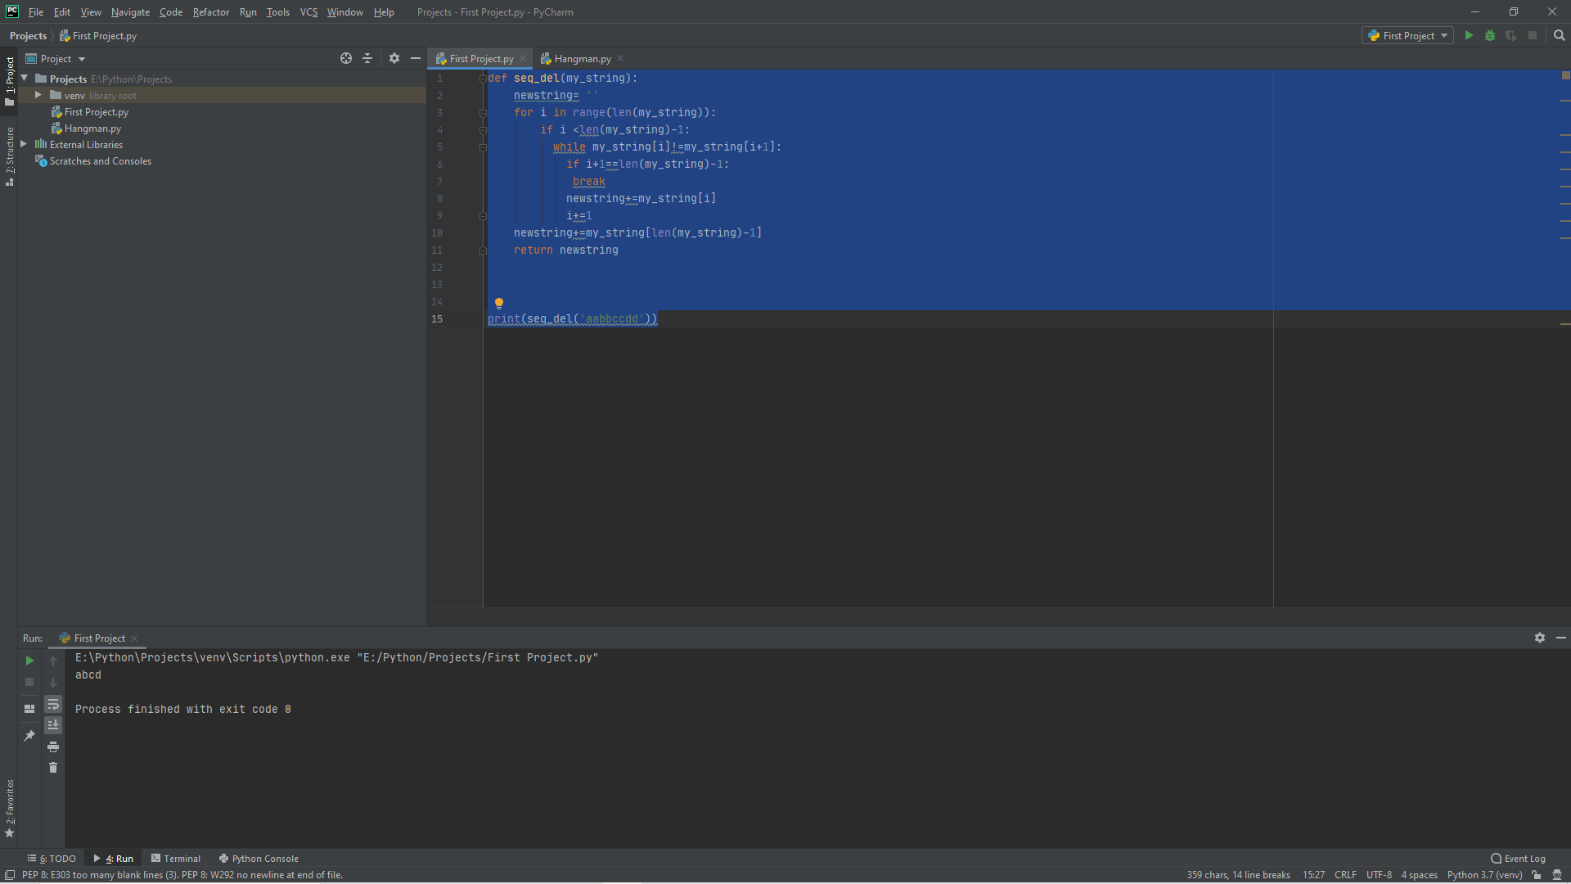This screenshot has width=1571, height=884.
Task: Click the yellow warning marker on scrollbar stripe
Action: [1565, 75]
